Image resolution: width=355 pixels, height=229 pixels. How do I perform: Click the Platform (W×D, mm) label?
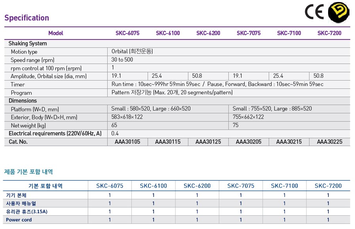[x=35, y=109]
